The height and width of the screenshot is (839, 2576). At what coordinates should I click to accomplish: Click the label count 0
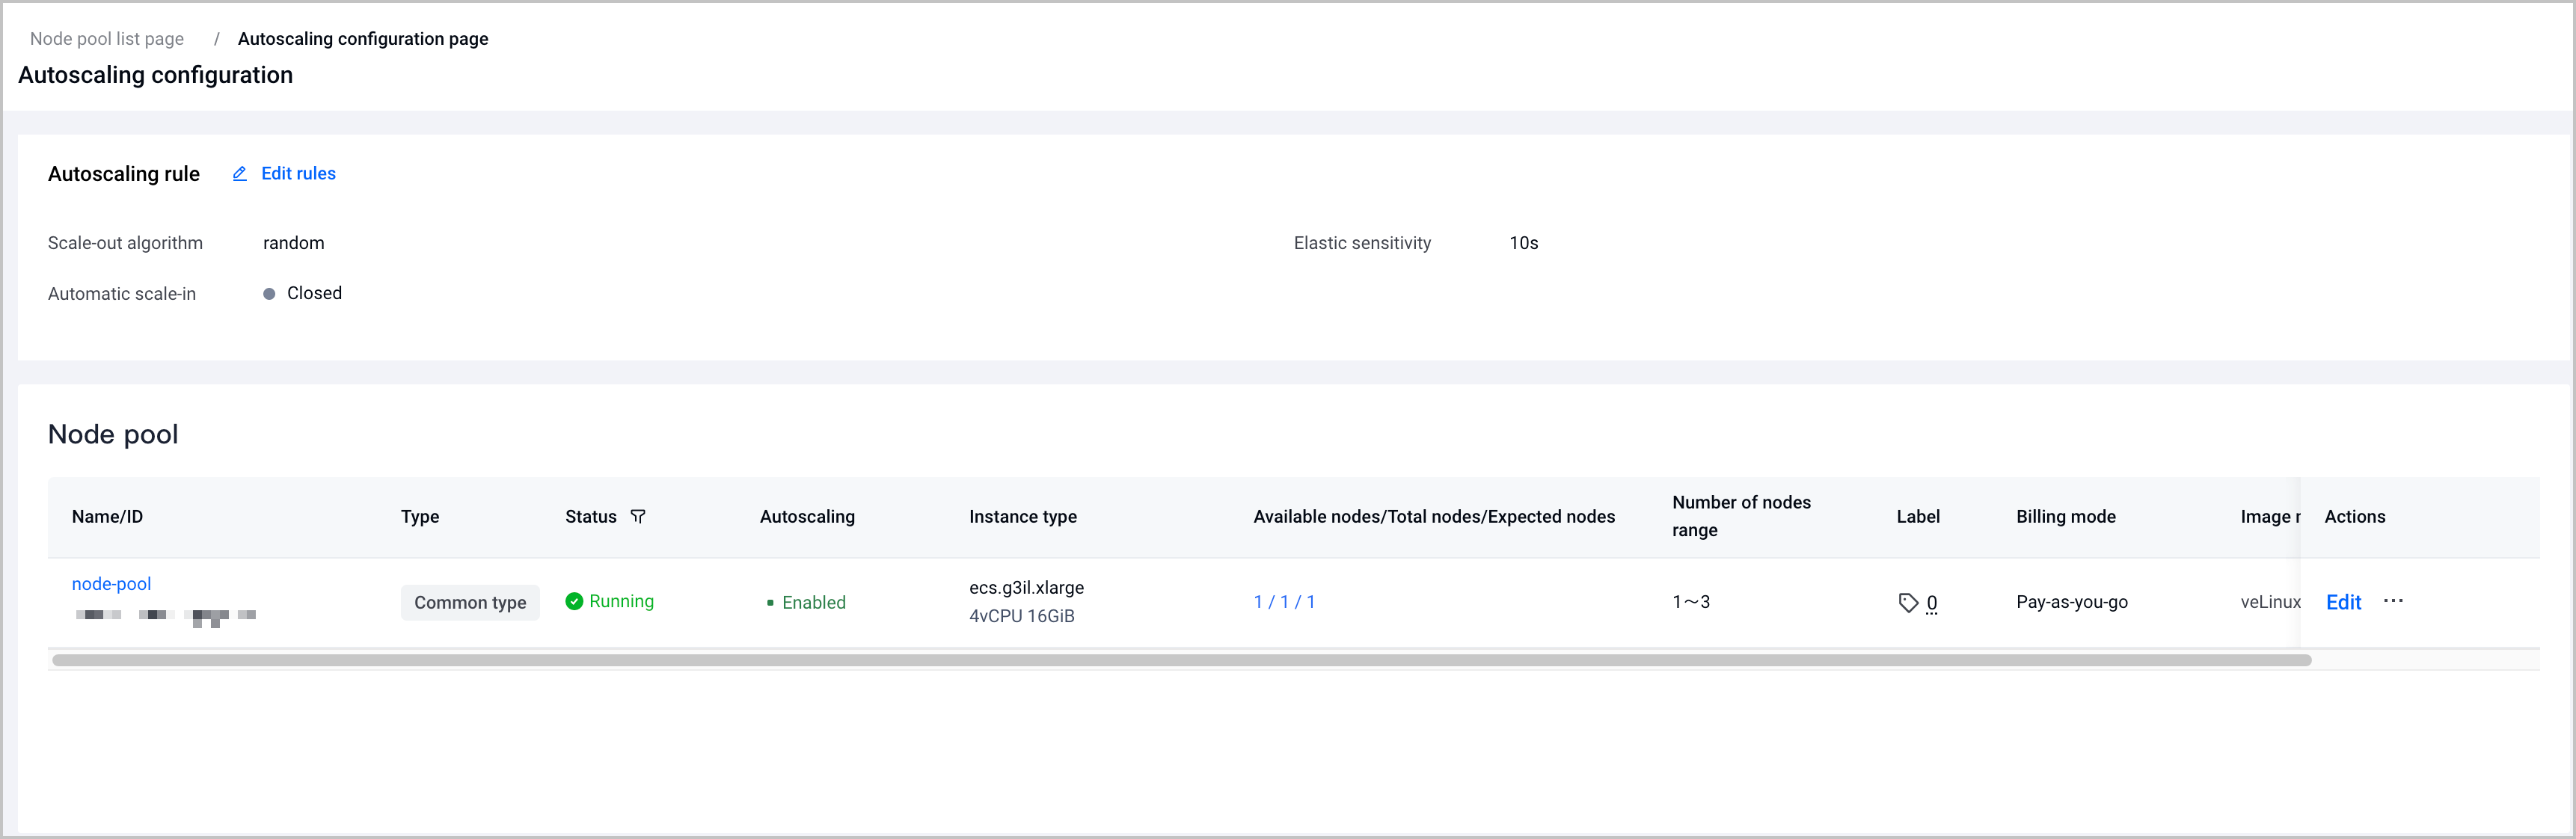coord(1931,603)
